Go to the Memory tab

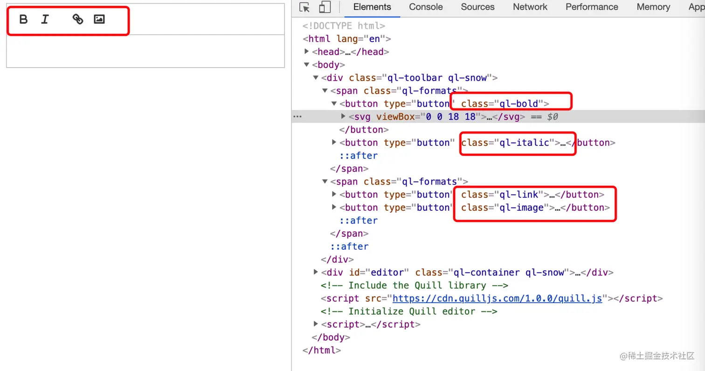[x=653, y=7]
